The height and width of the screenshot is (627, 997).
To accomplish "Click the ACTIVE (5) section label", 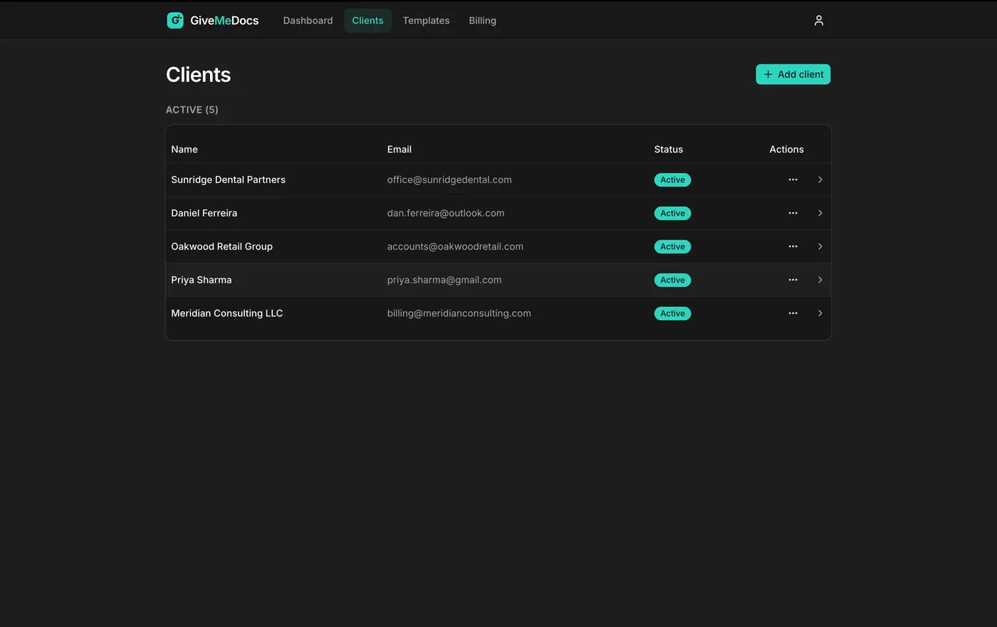I will pyautogui.click(x=192, y=110).
